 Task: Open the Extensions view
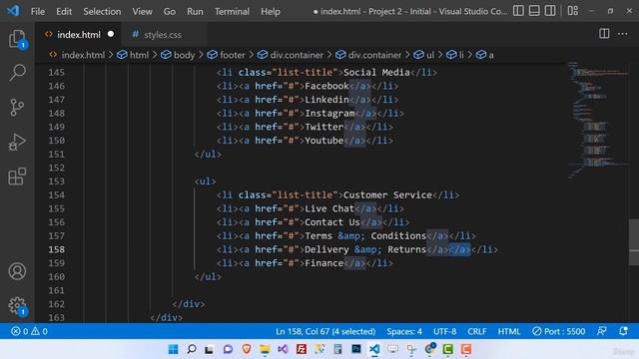pyautogui.click(x=17, y=177)
